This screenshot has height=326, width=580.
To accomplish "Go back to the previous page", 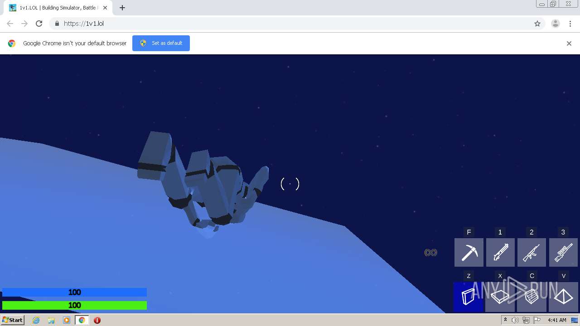I will point(10,24).
